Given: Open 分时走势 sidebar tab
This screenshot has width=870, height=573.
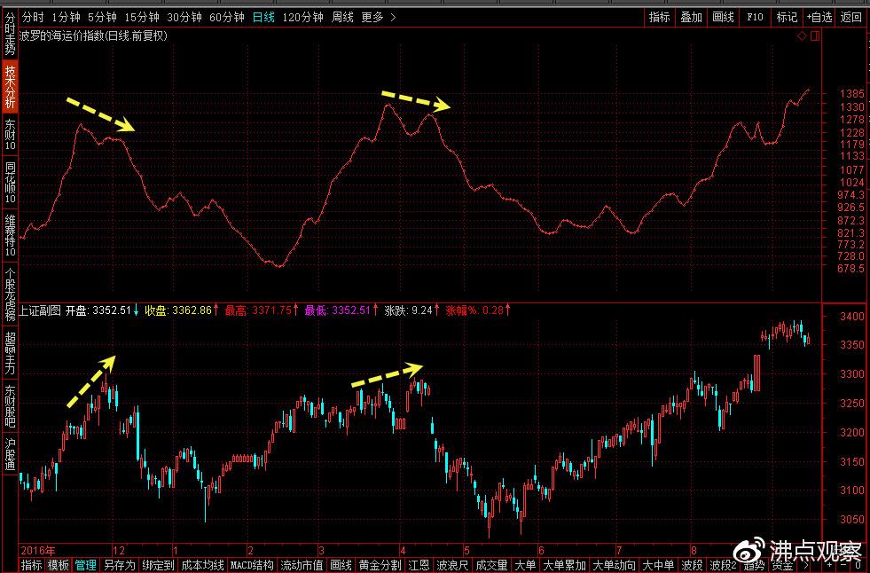Looking at the screenshot, I should point(10,34).
